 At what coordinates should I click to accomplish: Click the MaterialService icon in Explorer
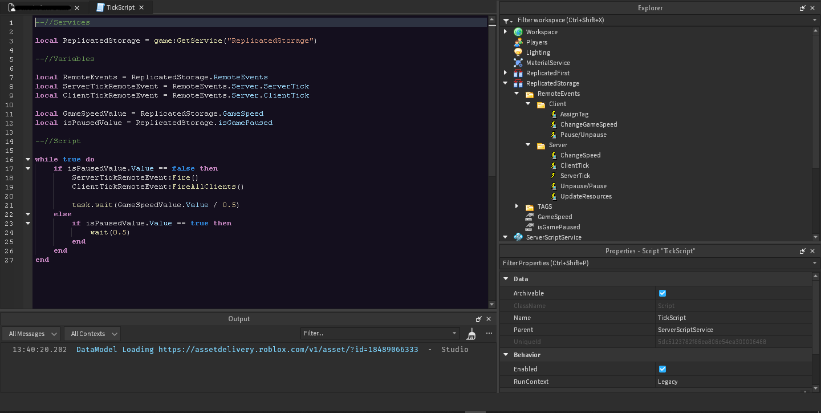(x=518, y=62)
